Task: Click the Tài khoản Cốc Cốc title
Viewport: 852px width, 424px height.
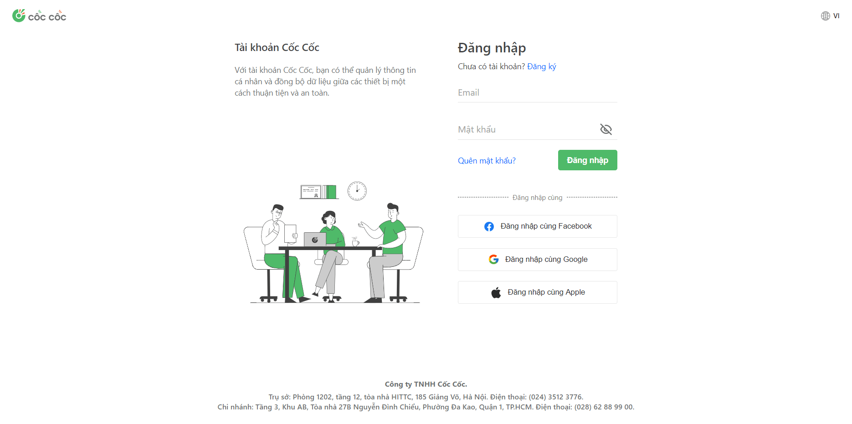Action: pos(277,47)
